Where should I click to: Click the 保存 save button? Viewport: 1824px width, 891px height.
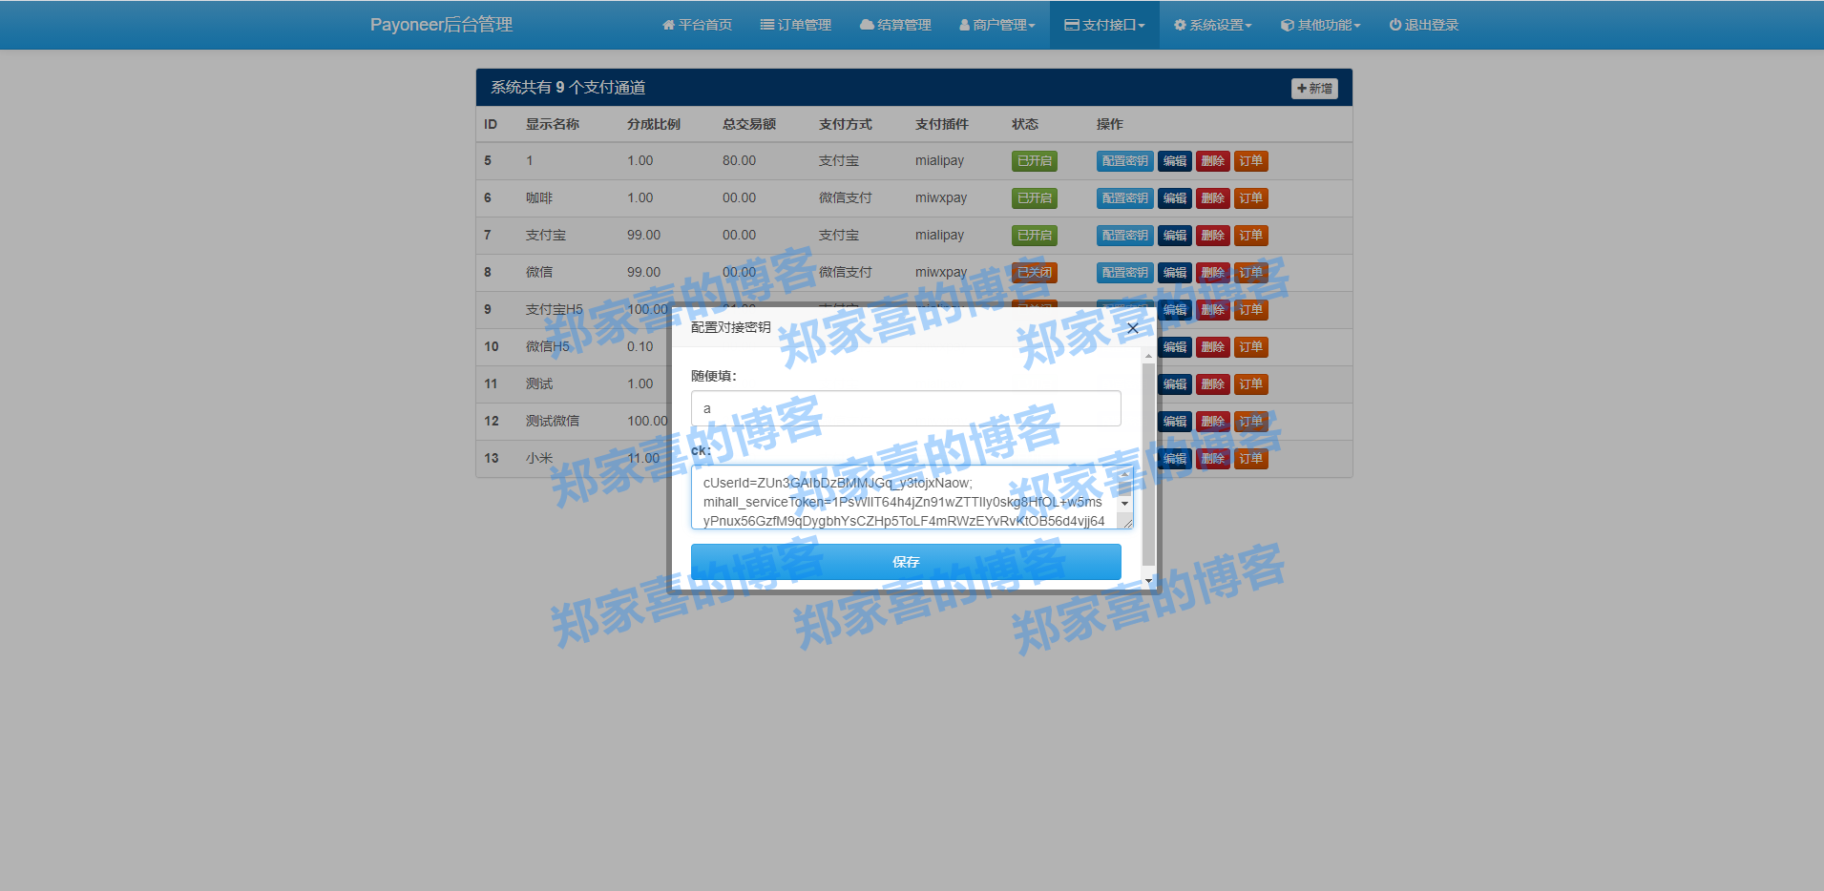[906, 562]
